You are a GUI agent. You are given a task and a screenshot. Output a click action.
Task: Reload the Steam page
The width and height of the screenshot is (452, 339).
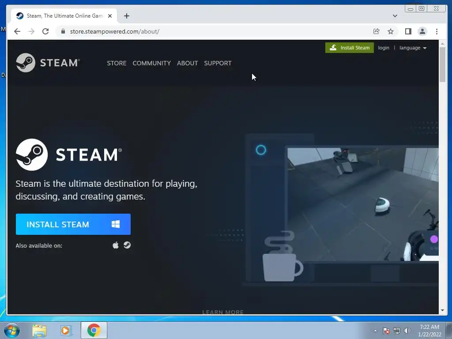point(45,31)
